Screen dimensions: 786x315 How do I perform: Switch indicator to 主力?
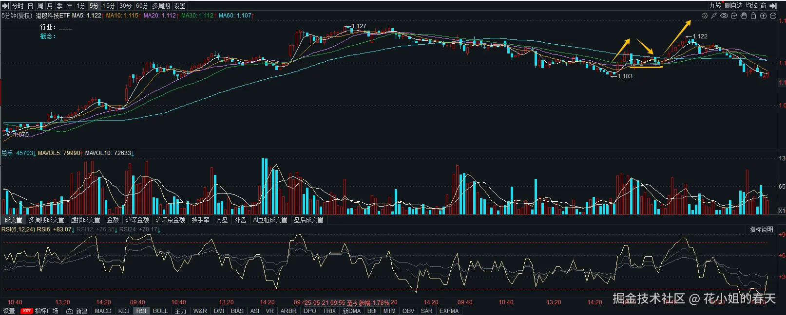click(180, 311)
